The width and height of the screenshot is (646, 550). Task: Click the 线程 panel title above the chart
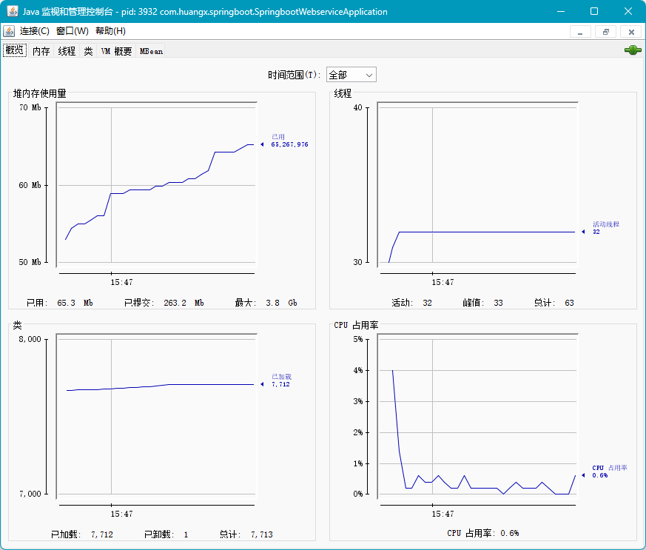[343, 93]
